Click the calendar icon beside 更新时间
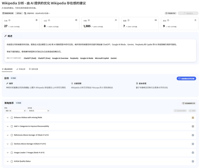The height and width of the screenshot is (168, 200). (x=25, y=13)
